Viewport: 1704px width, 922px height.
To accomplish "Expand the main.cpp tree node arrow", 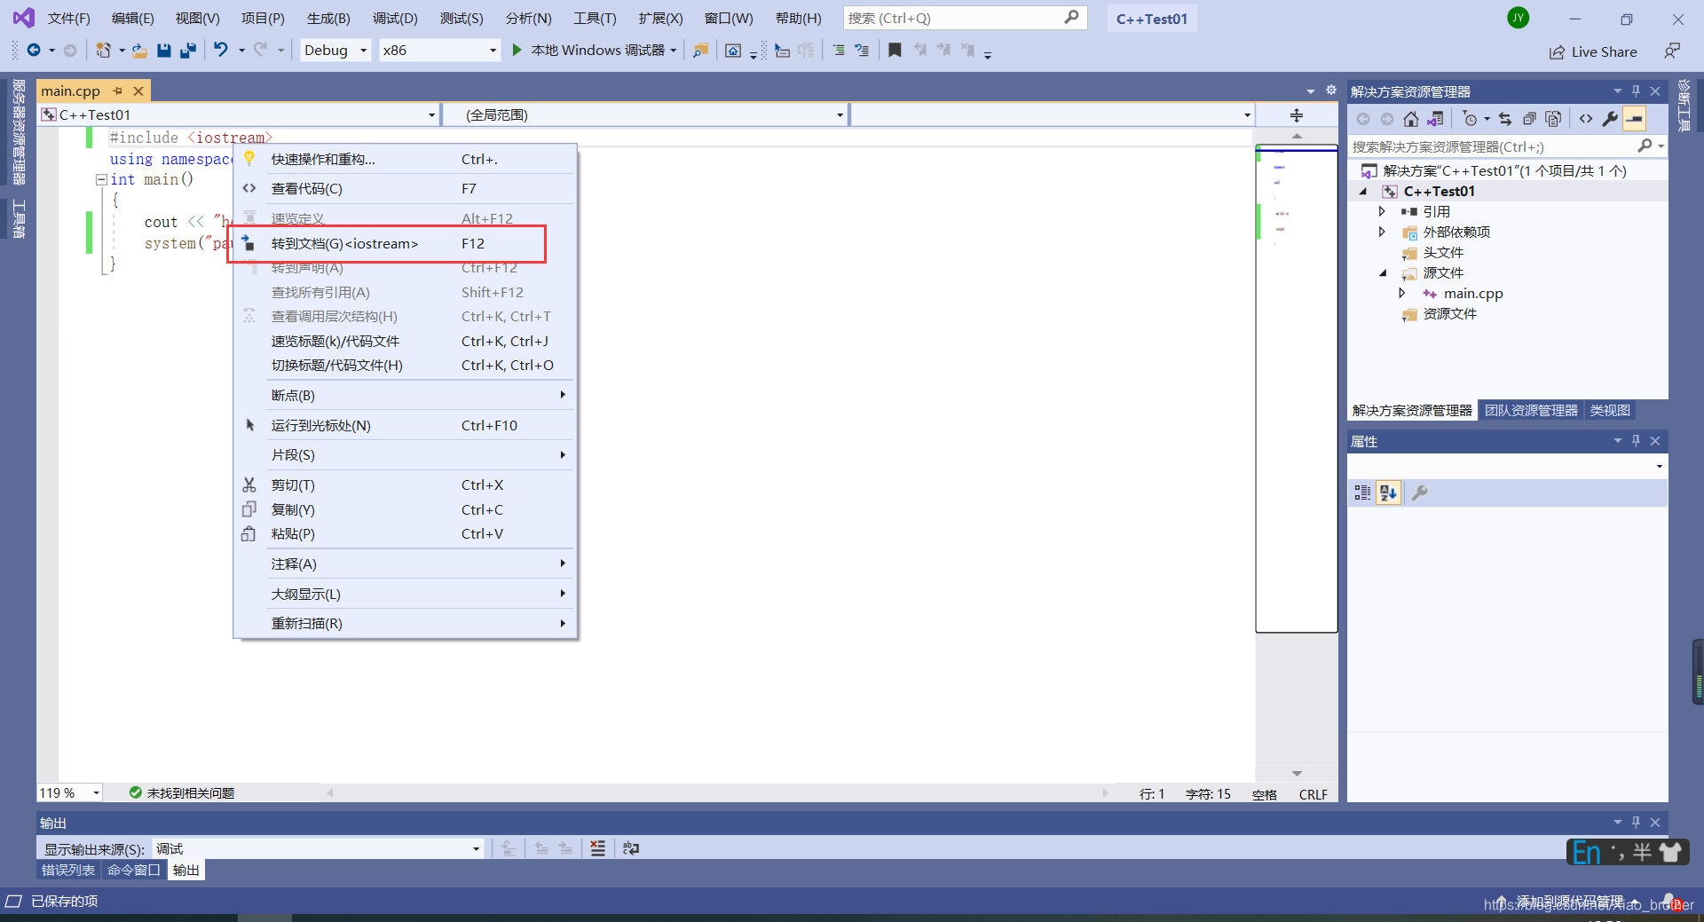I will (x=1402, y=293).
